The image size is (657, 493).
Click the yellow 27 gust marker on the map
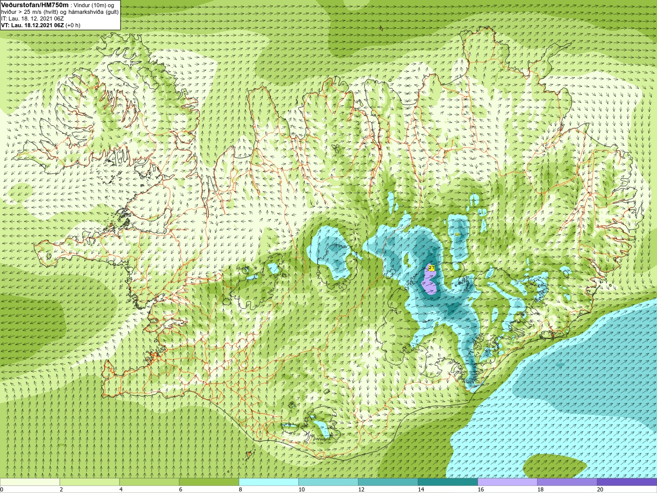coord(431,268)
